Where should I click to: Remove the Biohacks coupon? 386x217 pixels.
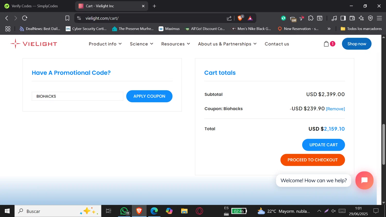(x=335, y=109)
